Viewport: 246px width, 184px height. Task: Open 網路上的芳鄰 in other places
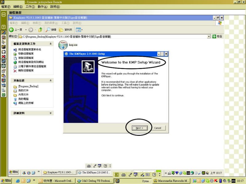click(x=26, y=103)
